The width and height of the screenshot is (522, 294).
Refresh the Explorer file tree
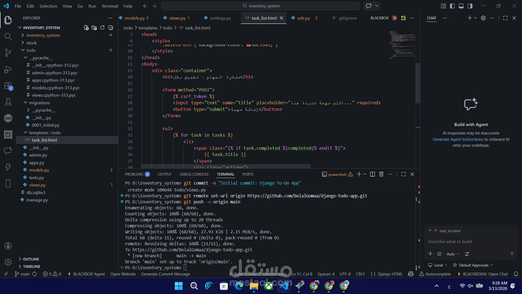coord(102,27)
